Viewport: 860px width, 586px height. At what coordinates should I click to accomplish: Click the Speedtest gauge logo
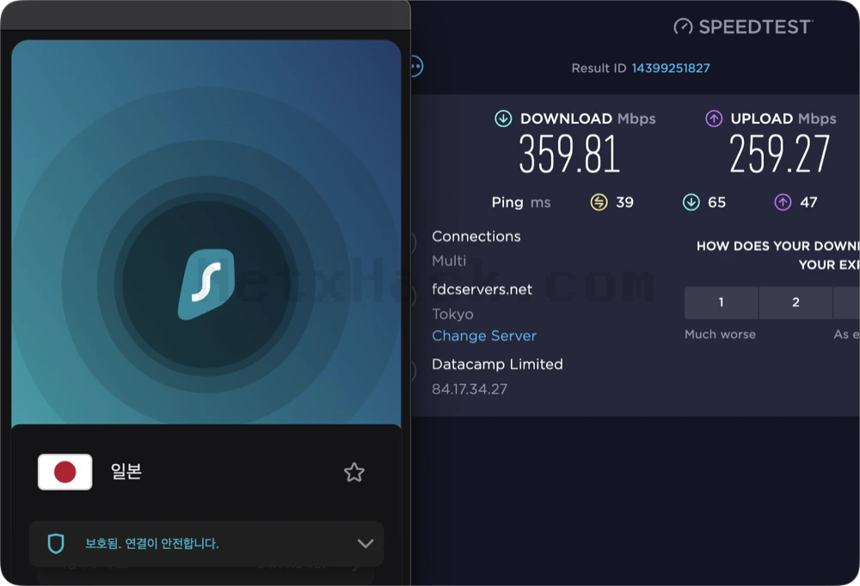tap(683, 27)
